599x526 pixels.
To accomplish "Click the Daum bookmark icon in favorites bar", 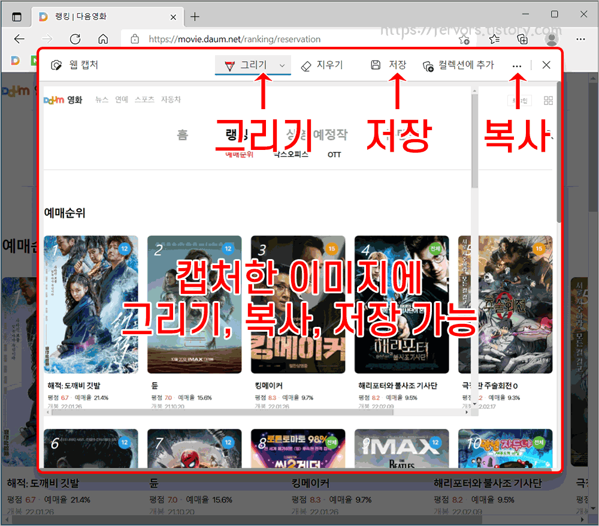I will [16, 60].
